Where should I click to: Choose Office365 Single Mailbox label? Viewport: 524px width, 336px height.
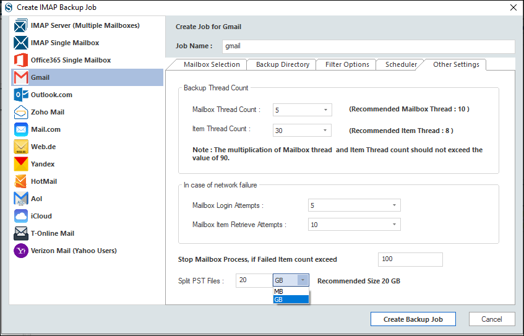[x=71, y=60]
